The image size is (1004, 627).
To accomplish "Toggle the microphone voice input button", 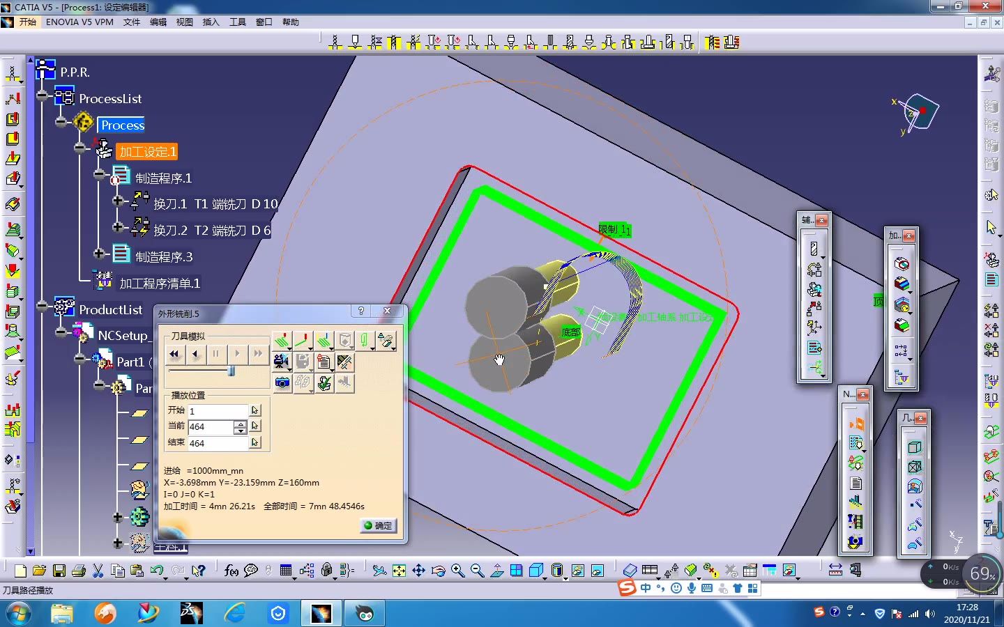I will click(x=692, y=588).
